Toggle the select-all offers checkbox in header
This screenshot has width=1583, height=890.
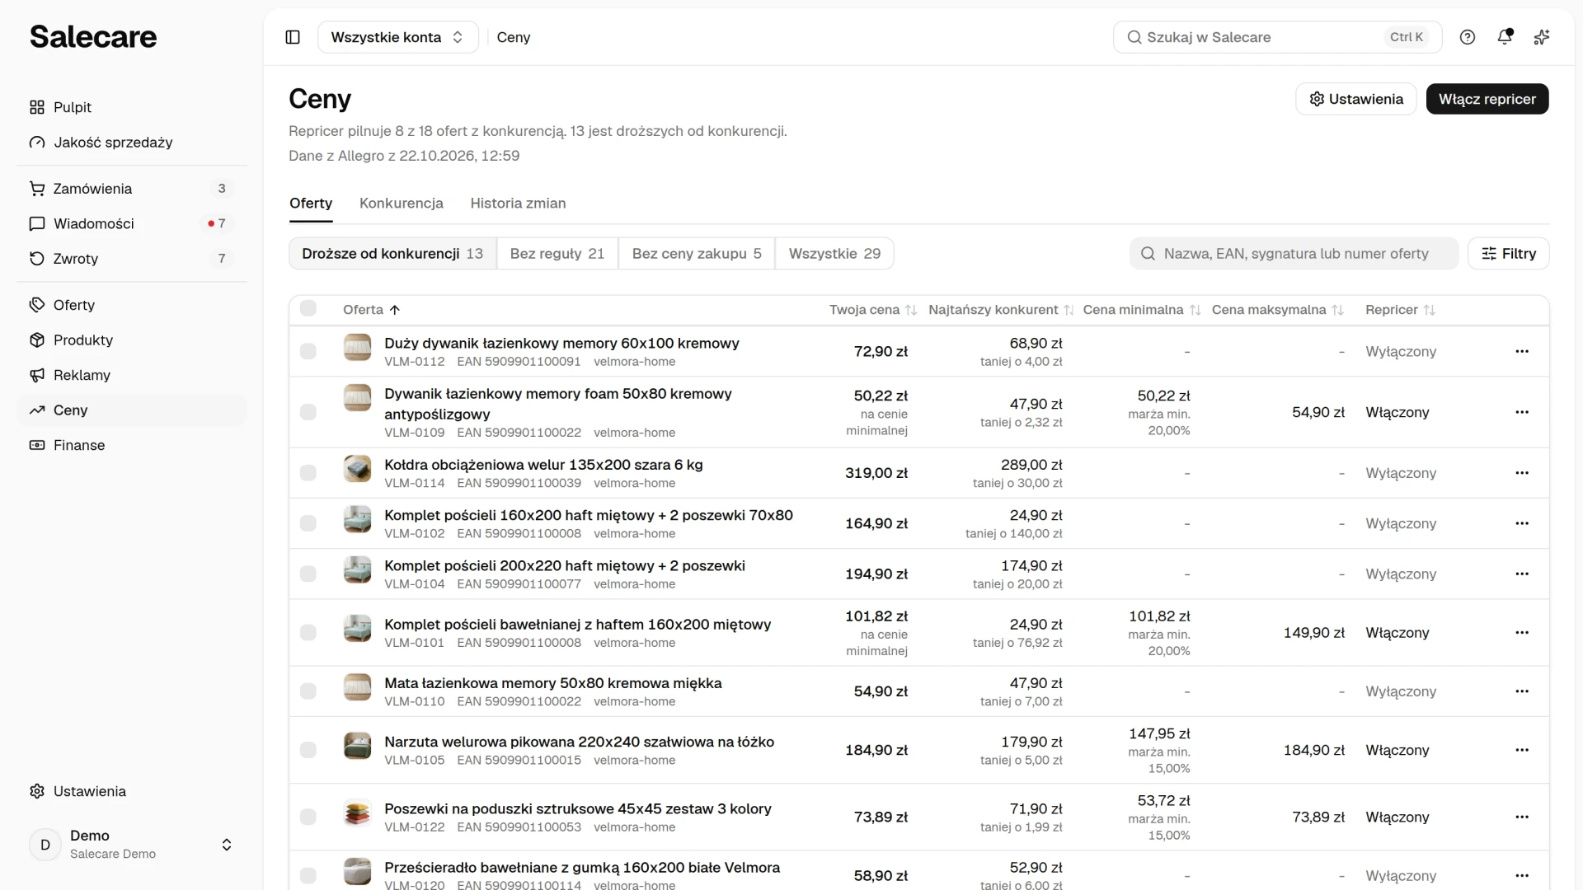pyautogui.click(x=308, y=308)
